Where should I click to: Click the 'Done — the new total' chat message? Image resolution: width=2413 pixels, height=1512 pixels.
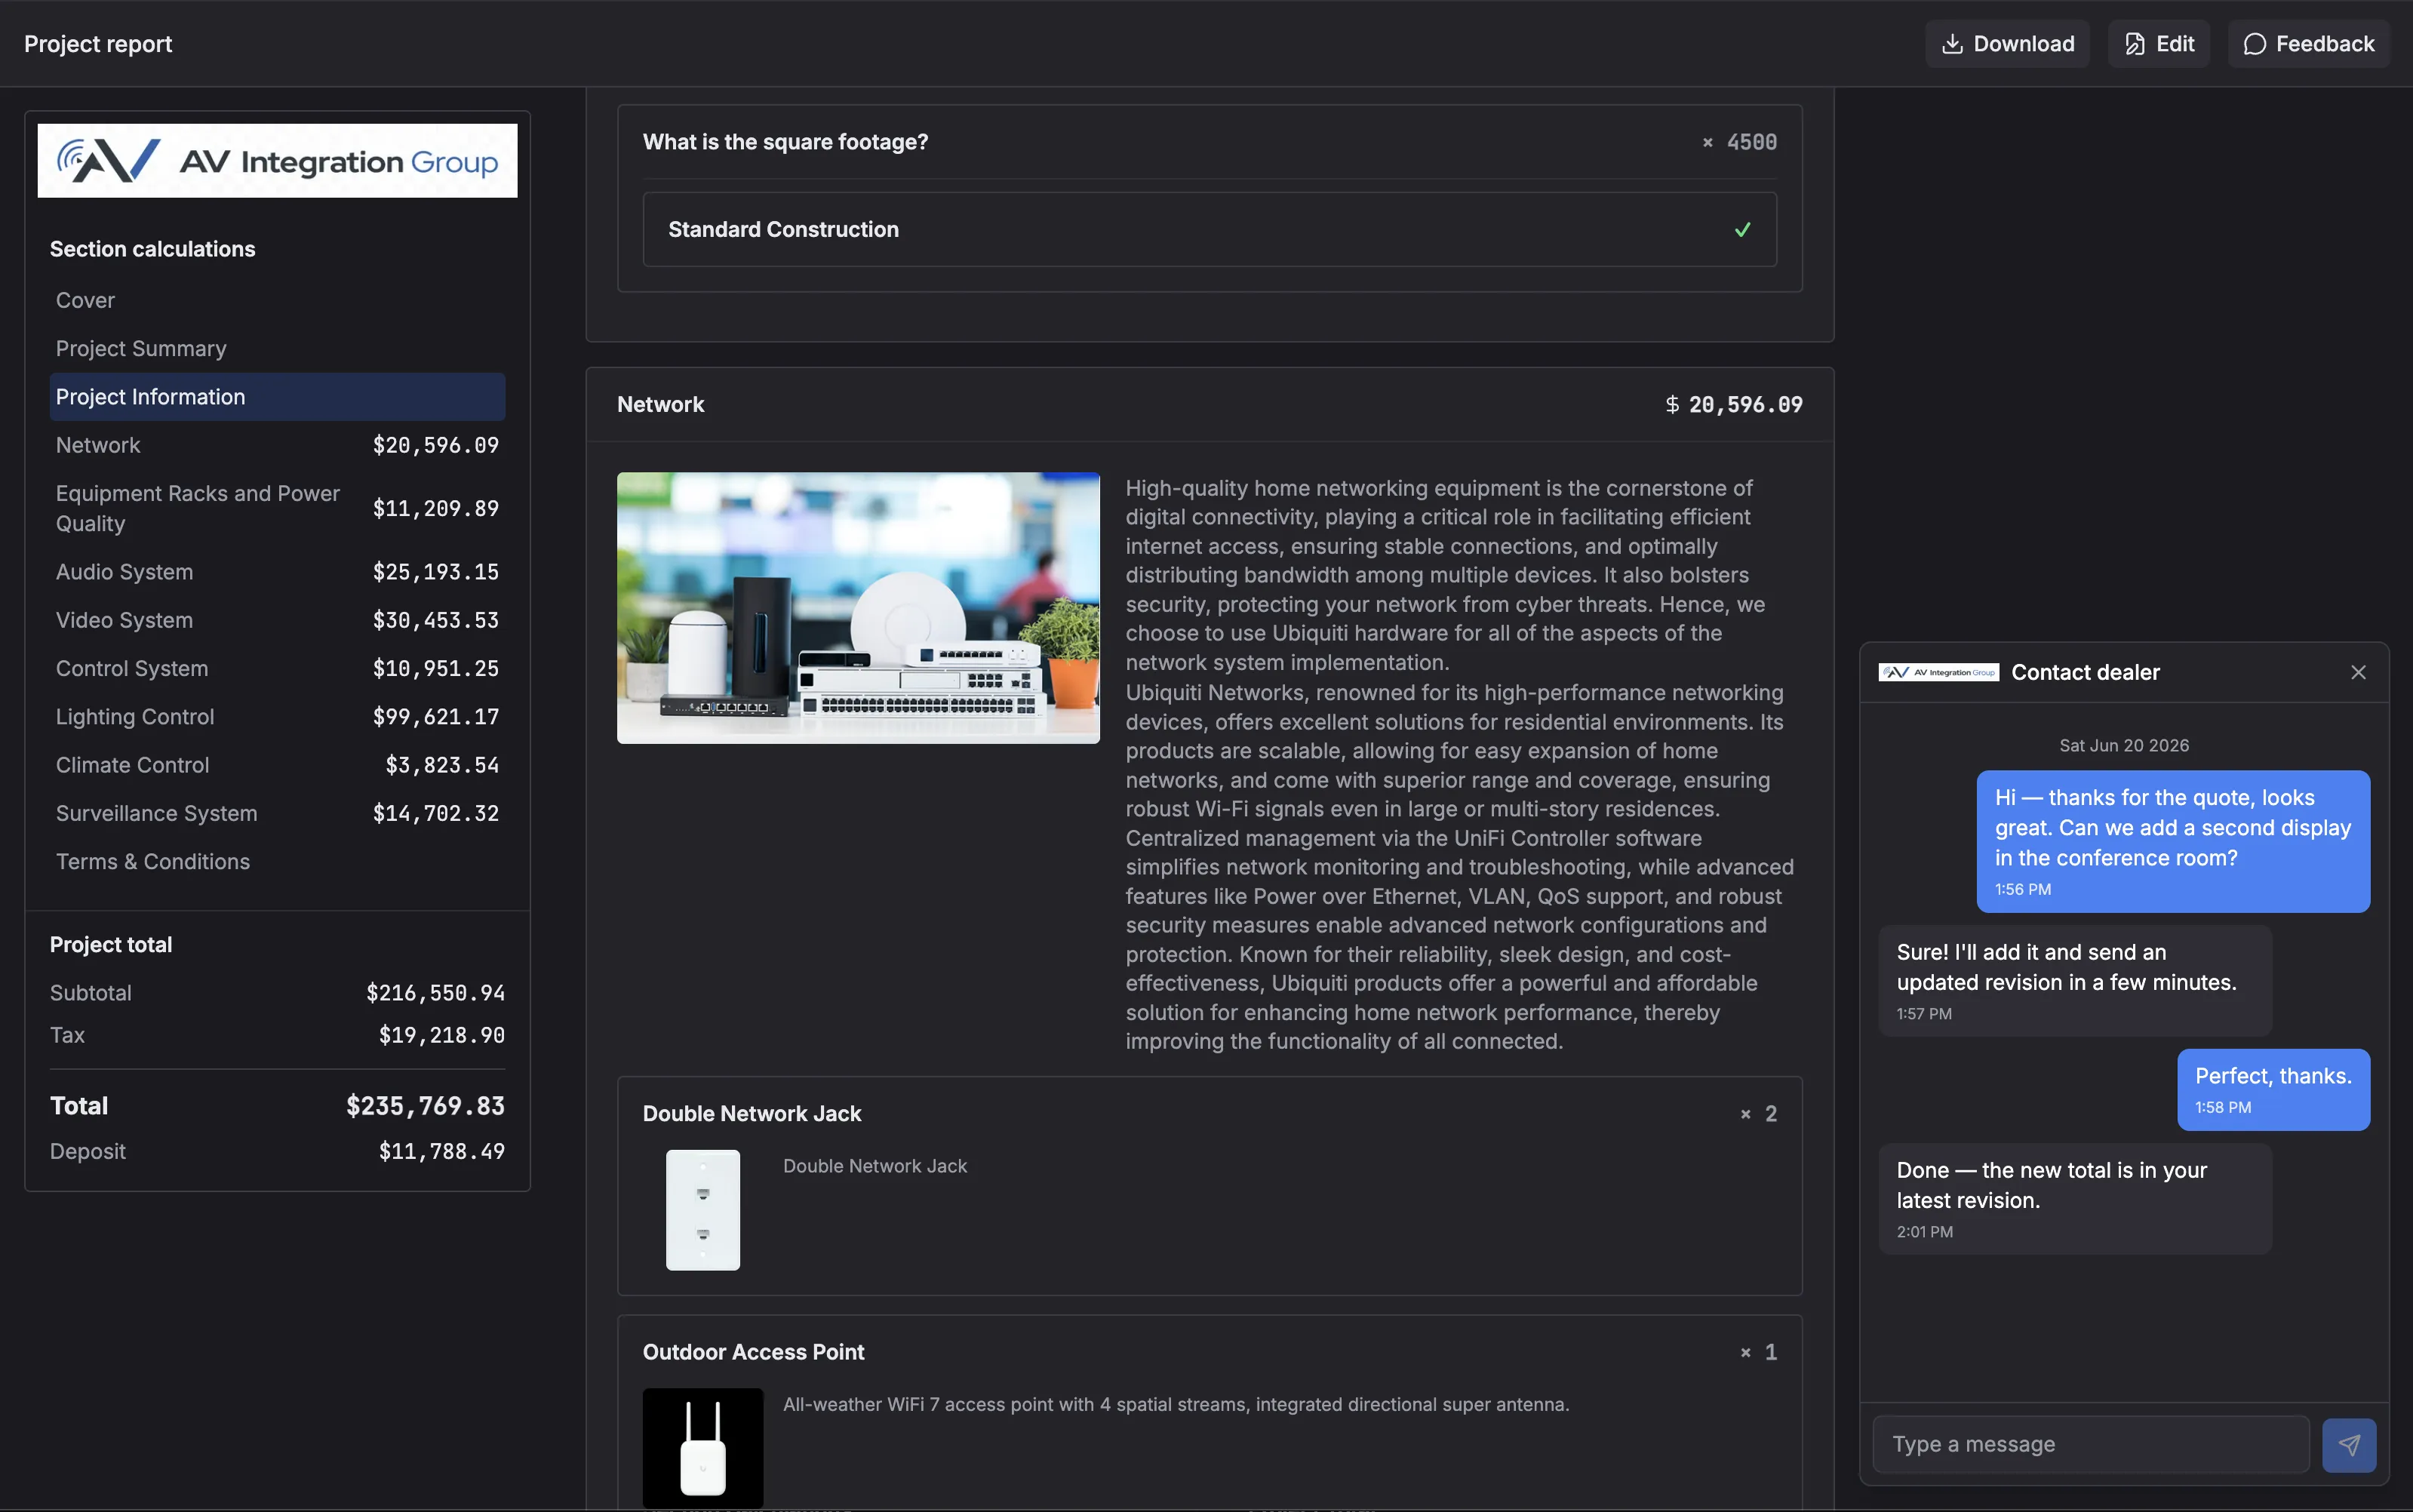[x=2075, y=1199]
